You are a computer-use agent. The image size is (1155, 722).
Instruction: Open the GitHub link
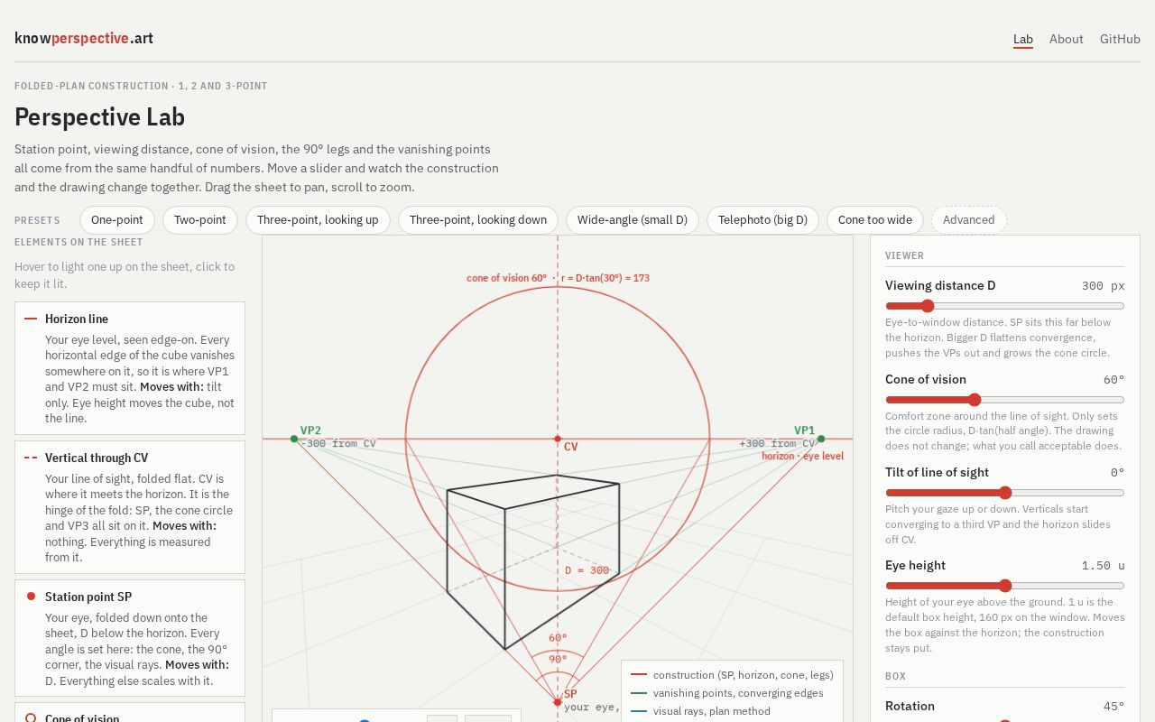(1120, 39)
